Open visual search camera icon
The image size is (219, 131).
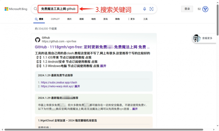151,9
